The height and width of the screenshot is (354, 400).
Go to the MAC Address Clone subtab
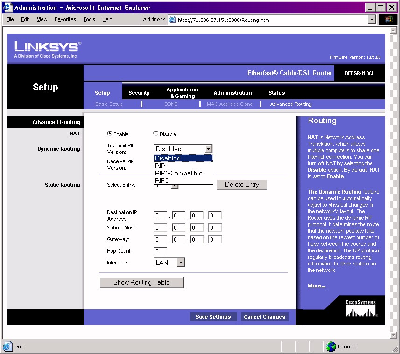point(230,104)
